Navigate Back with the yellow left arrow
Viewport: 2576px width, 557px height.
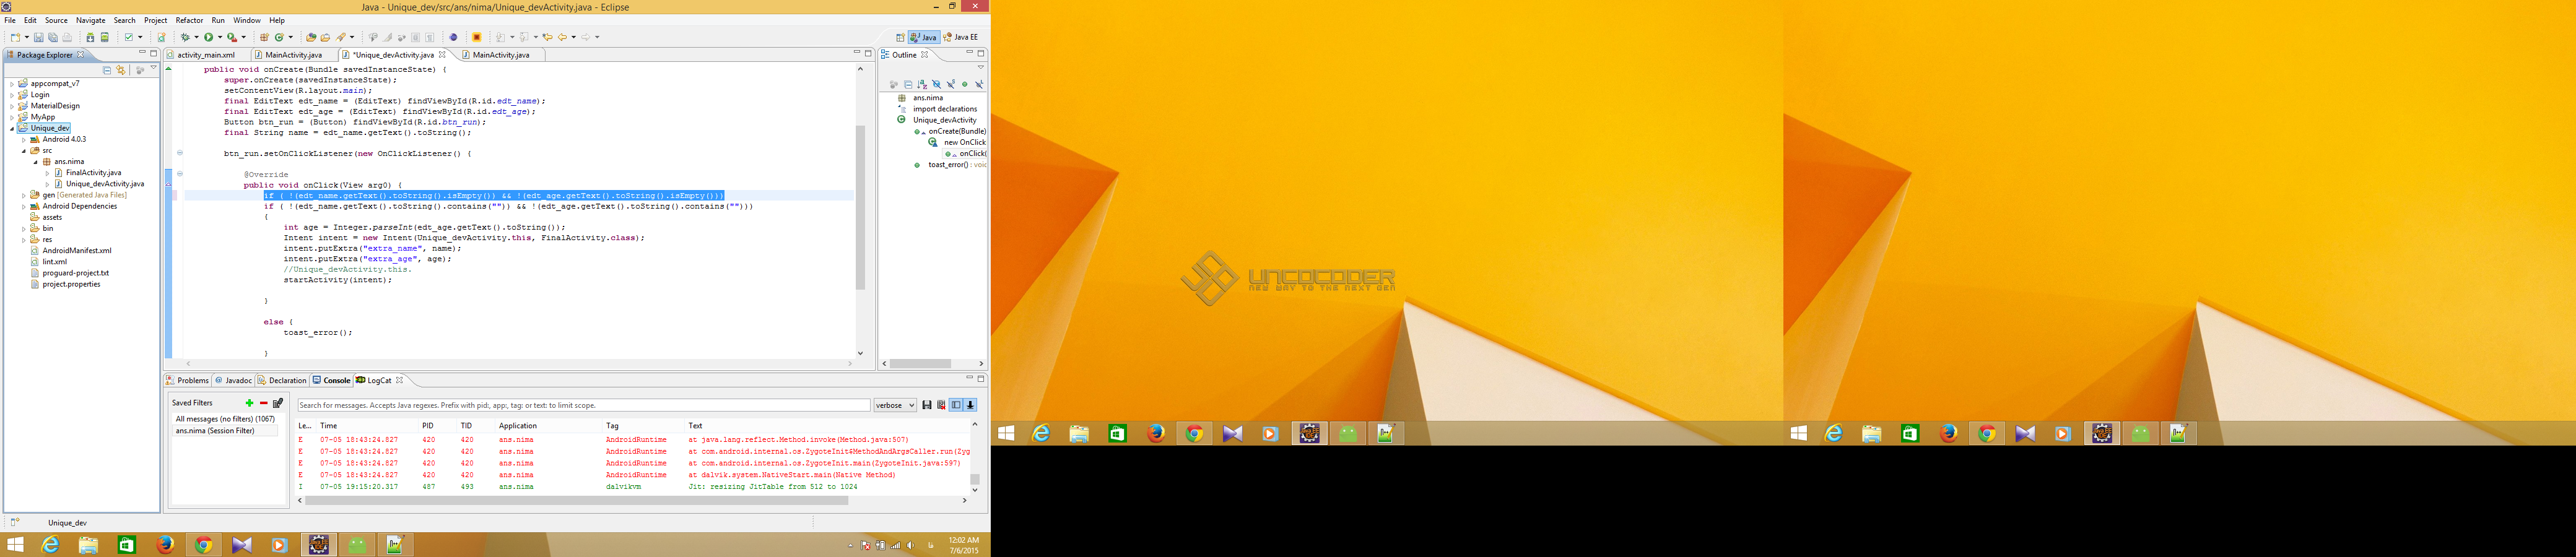(562, 38)
